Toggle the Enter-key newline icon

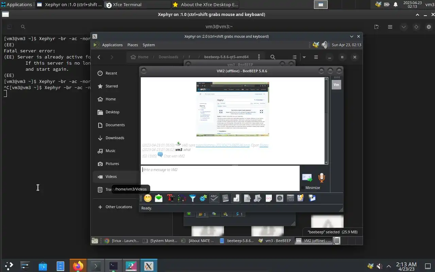click(x=236, y=198)
